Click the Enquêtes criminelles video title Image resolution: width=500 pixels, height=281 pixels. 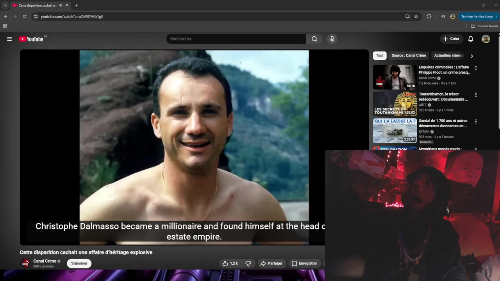coord(445,70)
